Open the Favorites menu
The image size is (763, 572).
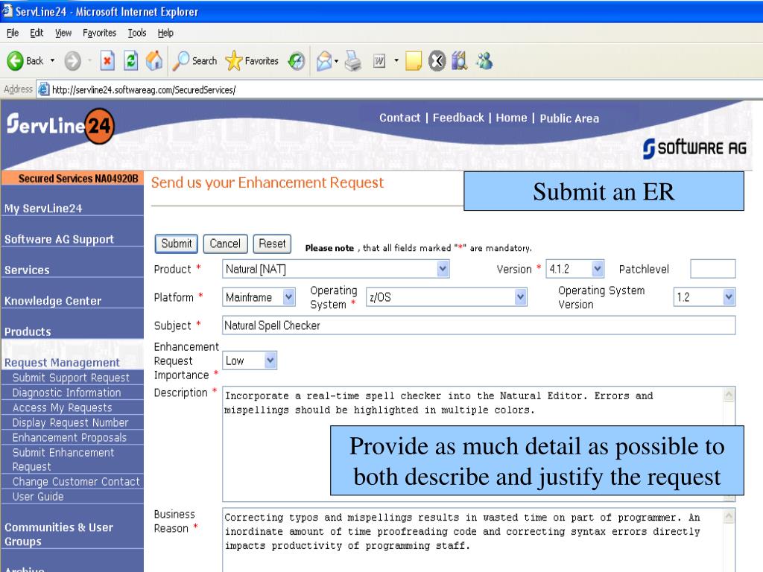(99, 33)
